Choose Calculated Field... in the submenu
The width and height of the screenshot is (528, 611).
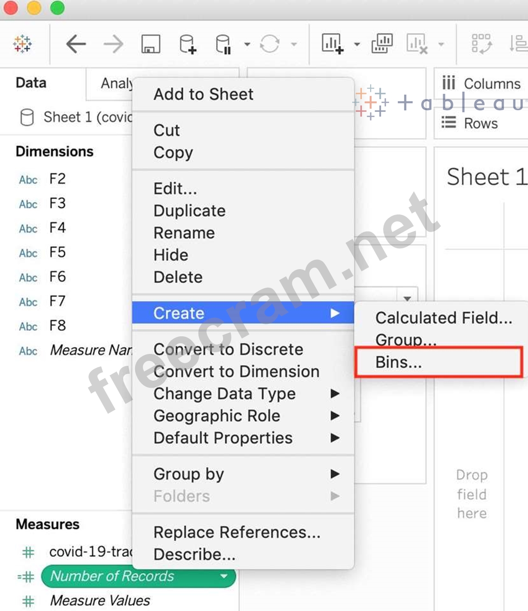pos(443,318)
